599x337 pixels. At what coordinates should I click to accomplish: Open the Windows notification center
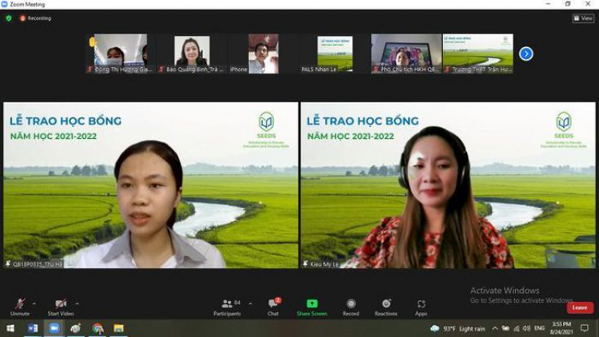[585, 328]
